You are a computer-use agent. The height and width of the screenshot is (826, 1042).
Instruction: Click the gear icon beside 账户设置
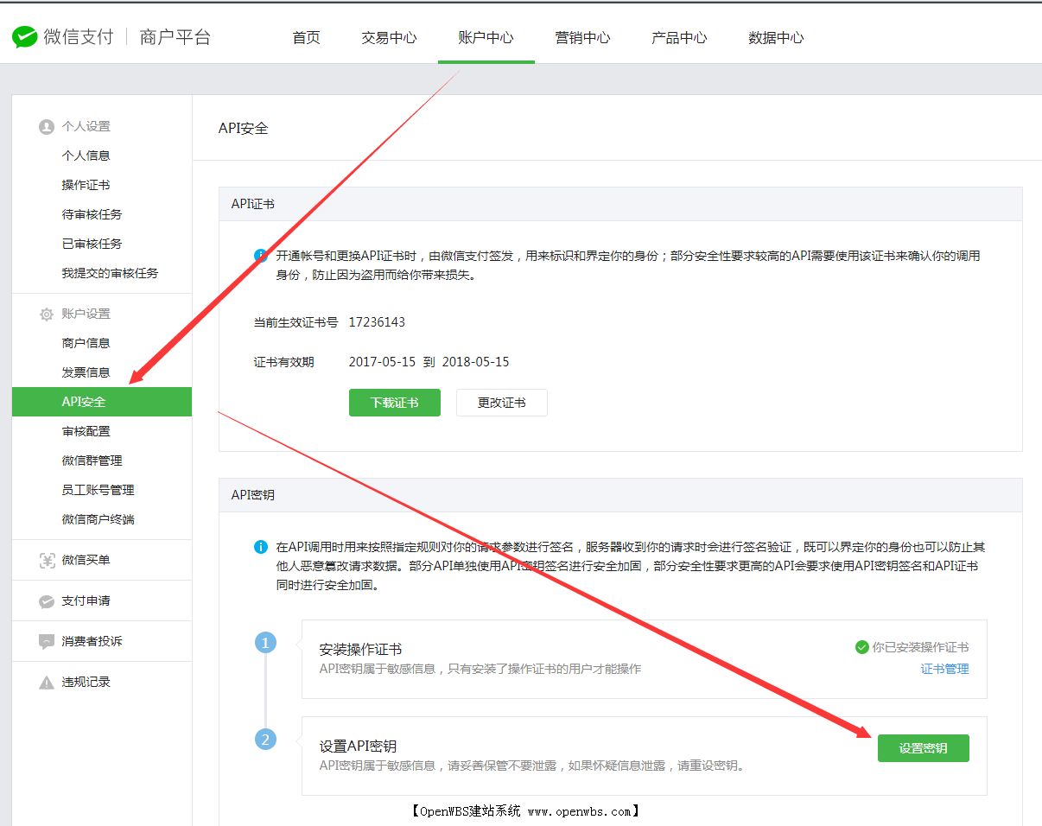[47, 314]
